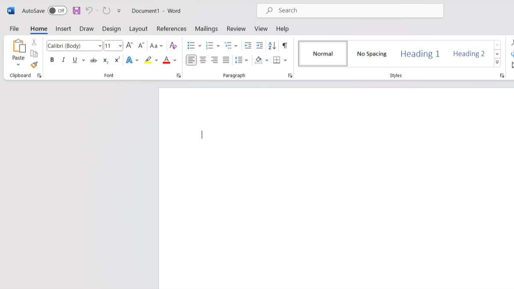Image resolution: width=514 pixels, height=289 pixels.
Task: Select the No Spacing style
Action: (371, 54)
